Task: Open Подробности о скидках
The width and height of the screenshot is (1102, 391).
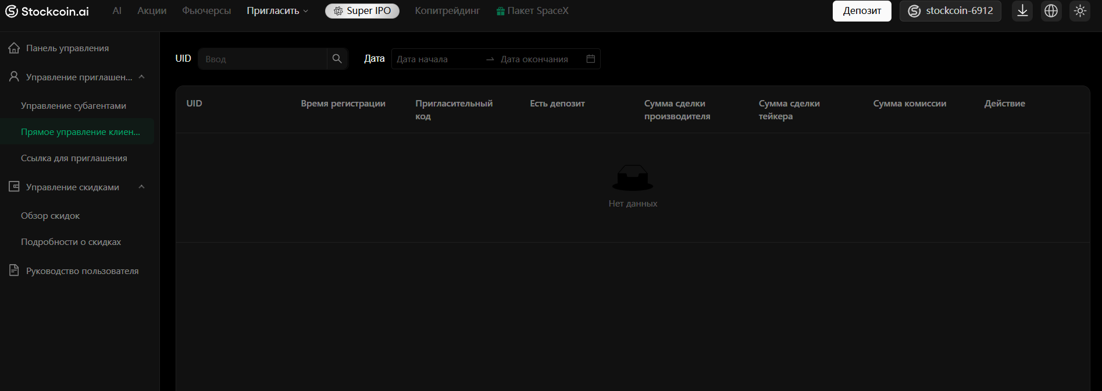Action: click(71, 242)
